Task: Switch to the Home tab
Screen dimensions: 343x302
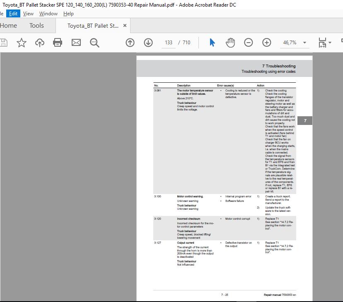Action: click(x=8, y=26)
